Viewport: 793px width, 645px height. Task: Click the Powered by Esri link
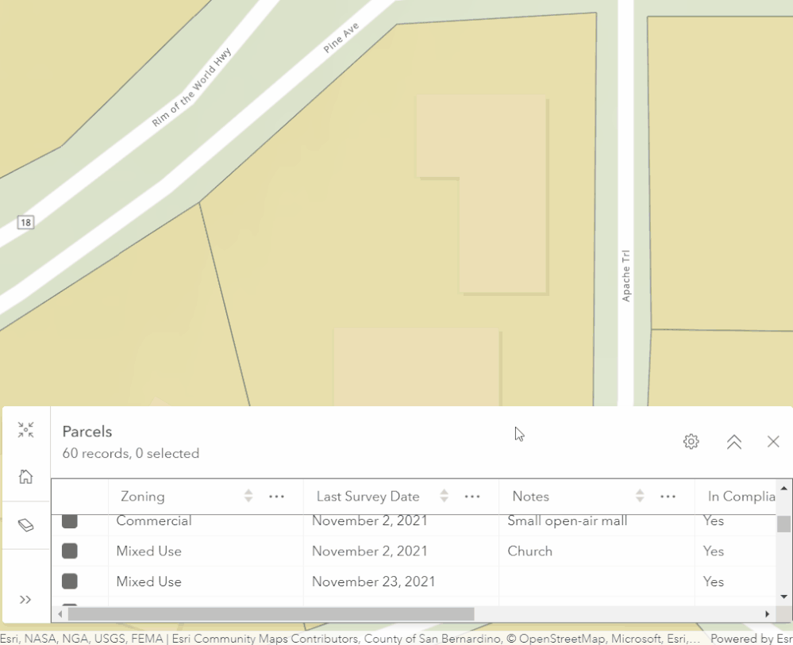[x=752, y=639]
